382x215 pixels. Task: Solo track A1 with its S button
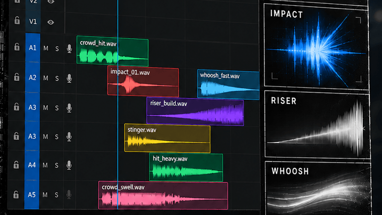coord(57,49)
